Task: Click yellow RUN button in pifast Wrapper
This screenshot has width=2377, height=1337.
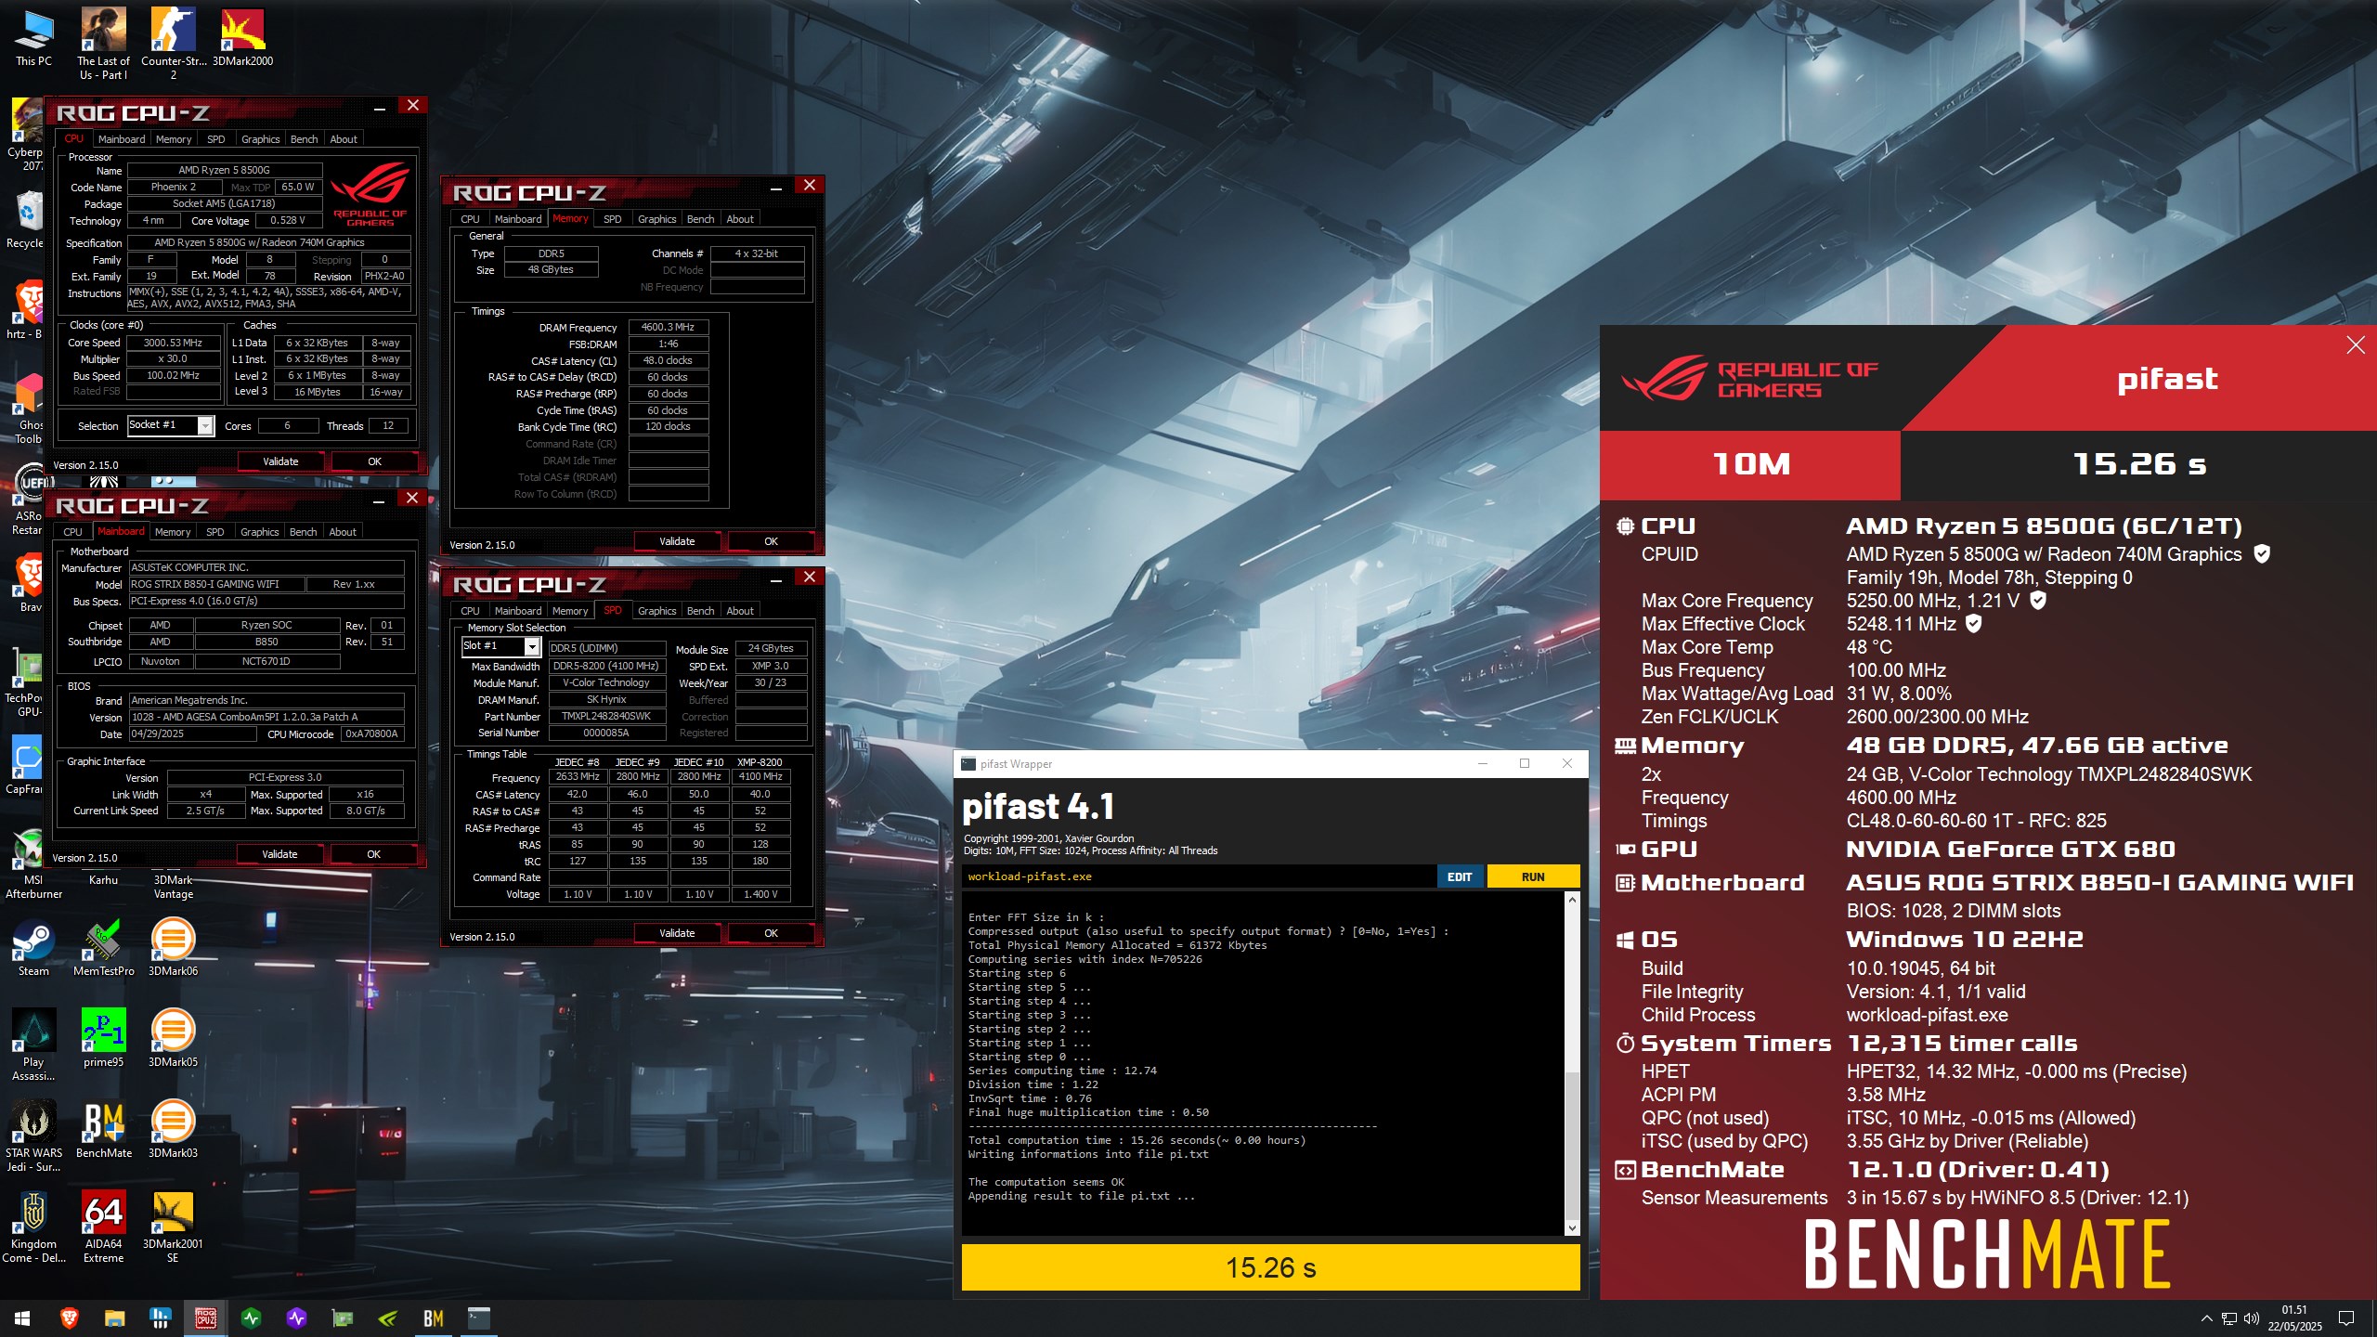Action: click(1533, 876)
